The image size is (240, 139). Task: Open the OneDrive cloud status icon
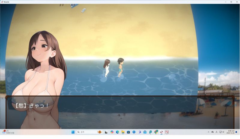tap(212, 132)
